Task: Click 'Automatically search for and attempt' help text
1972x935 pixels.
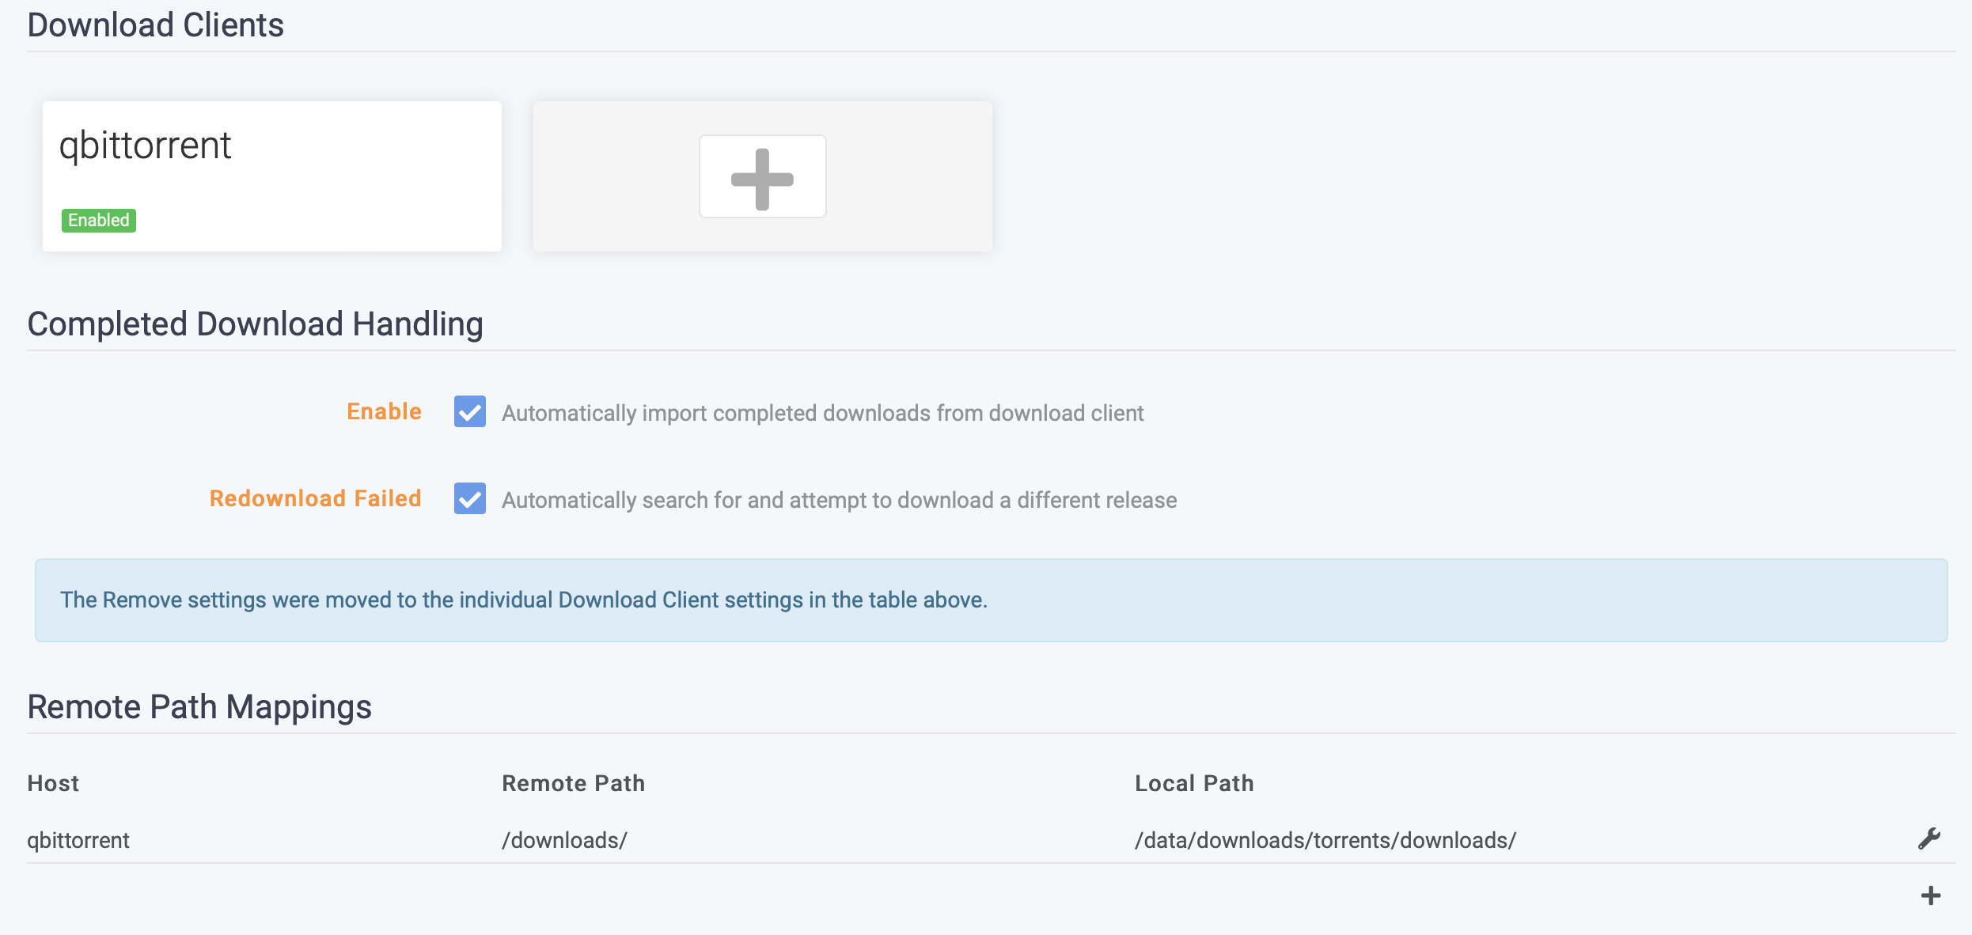Action: click(x=840, y=500)
